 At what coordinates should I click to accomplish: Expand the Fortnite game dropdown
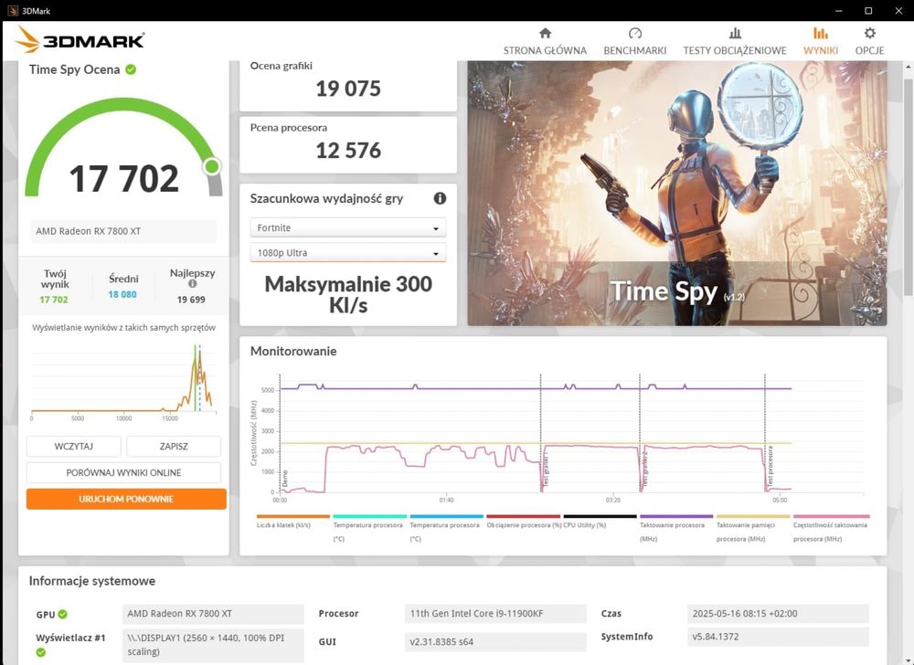click(x=348, y=227)
